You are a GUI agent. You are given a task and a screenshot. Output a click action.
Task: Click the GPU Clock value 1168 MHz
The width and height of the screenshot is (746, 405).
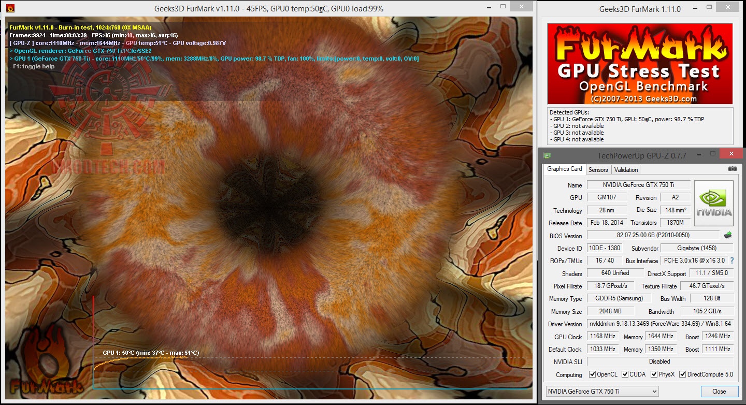coord(602,337)
